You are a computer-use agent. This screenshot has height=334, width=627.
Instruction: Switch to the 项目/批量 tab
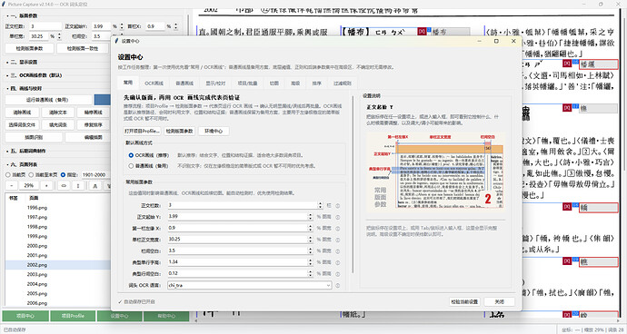click(247, 83)
